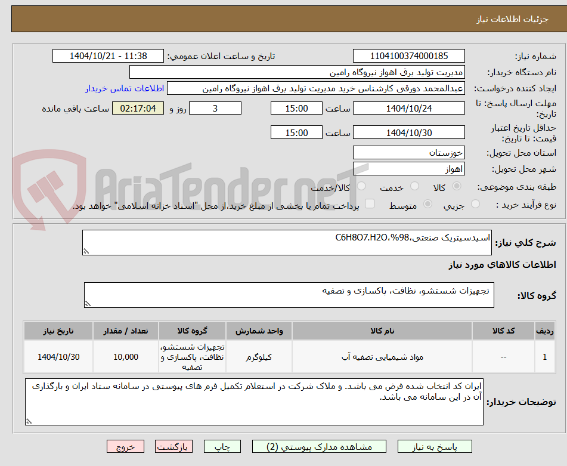Click the بازگشت back button

click(173, 446)
